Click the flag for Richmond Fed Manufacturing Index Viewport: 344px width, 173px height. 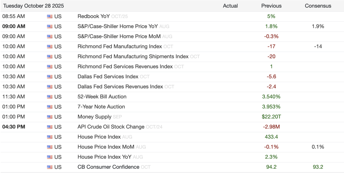point(50,46)
